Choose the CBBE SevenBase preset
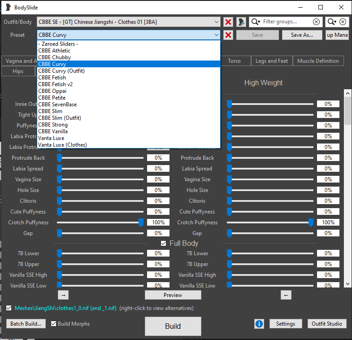The width and height of the screenshot is (352, 340). (x=129, y=105)
